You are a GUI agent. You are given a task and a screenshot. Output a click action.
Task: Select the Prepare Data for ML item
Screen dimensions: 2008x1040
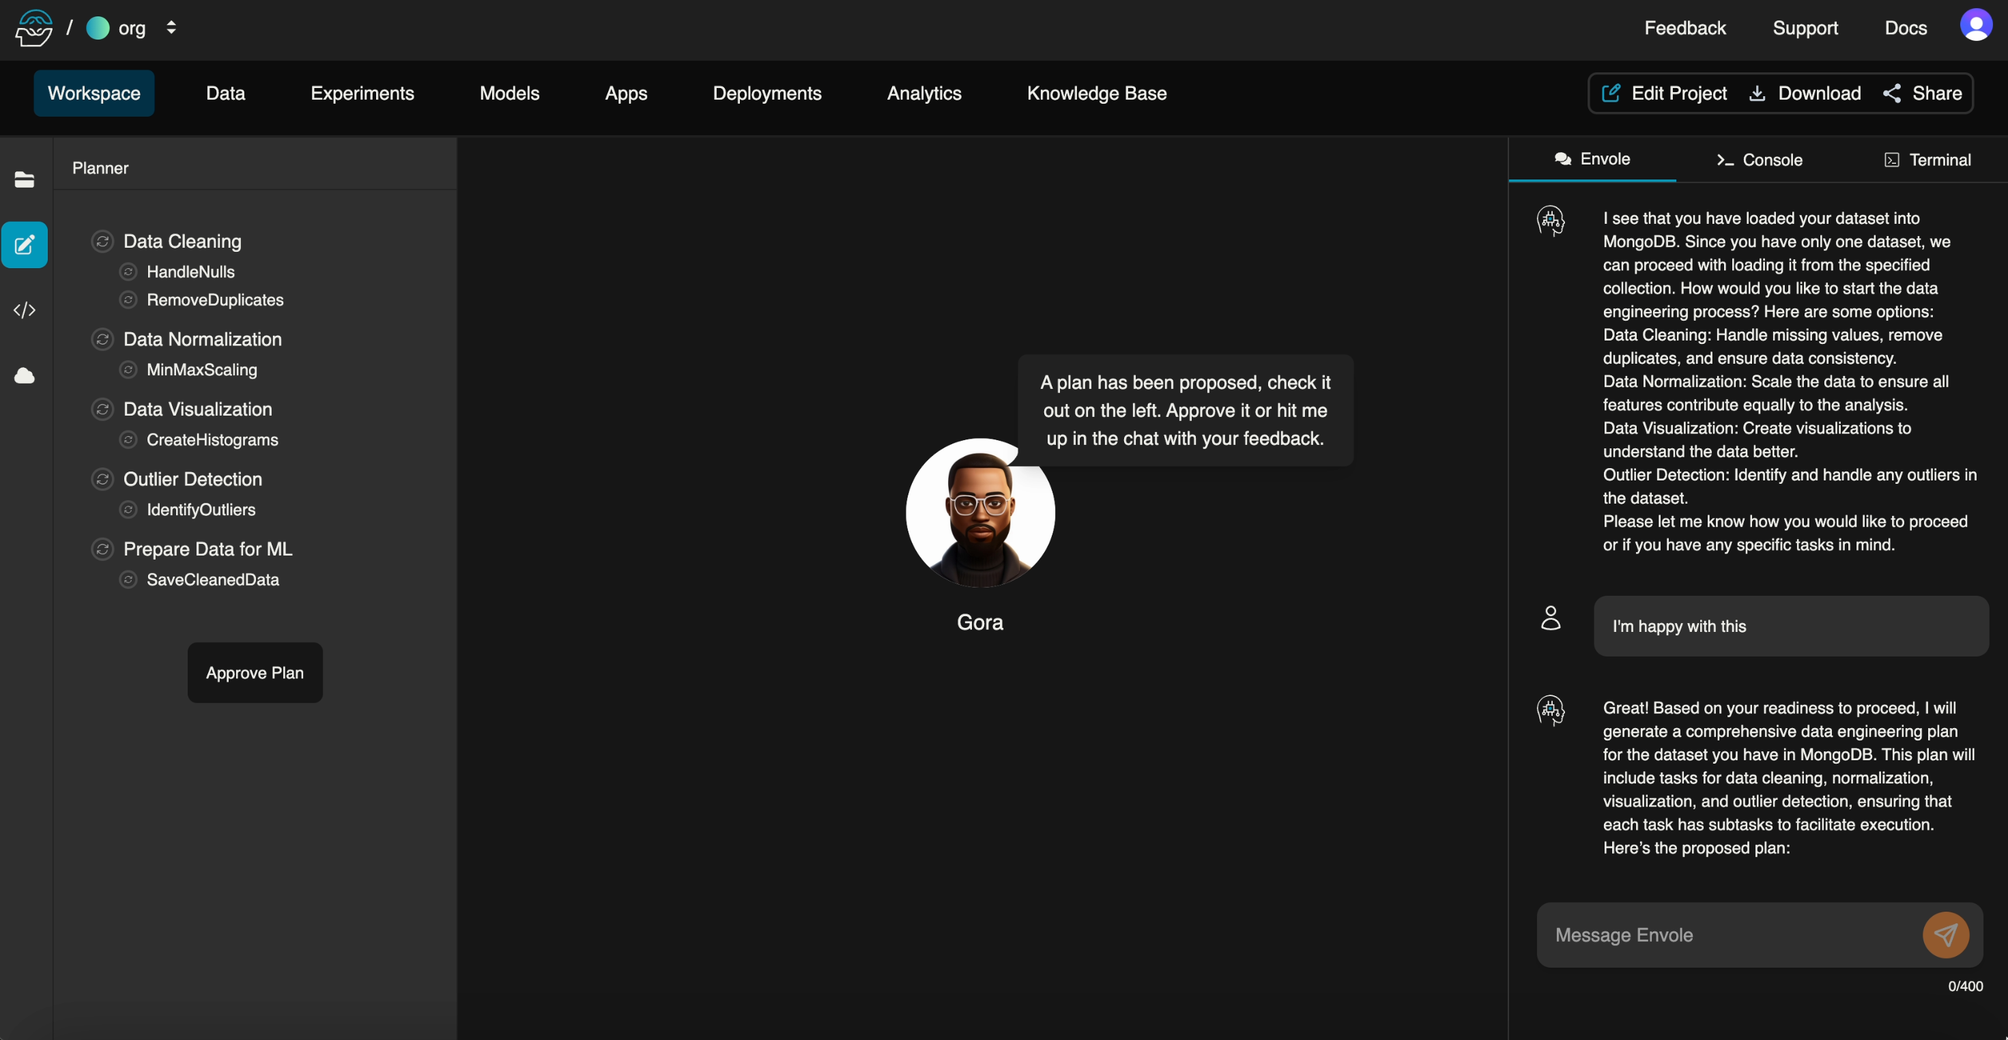tap(207, 549)
